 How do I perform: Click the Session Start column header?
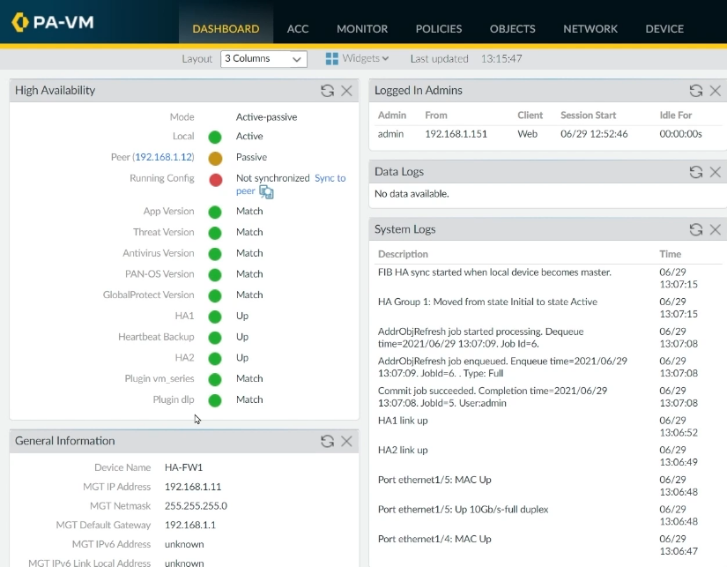588,115
